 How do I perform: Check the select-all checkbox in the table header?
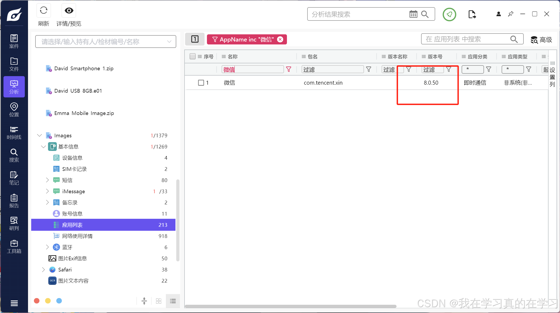[193, 56]
